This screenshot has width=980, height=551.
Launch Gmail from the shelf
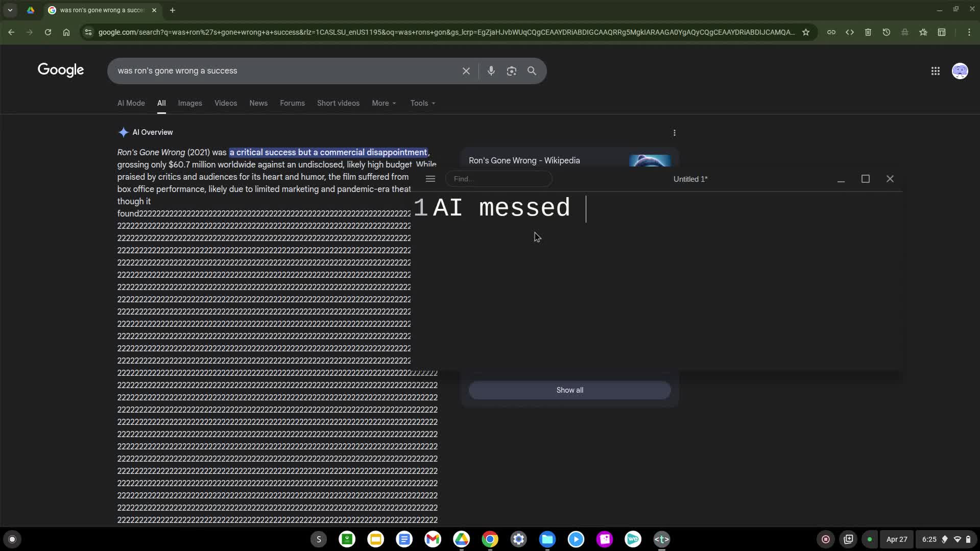[433, 539]
